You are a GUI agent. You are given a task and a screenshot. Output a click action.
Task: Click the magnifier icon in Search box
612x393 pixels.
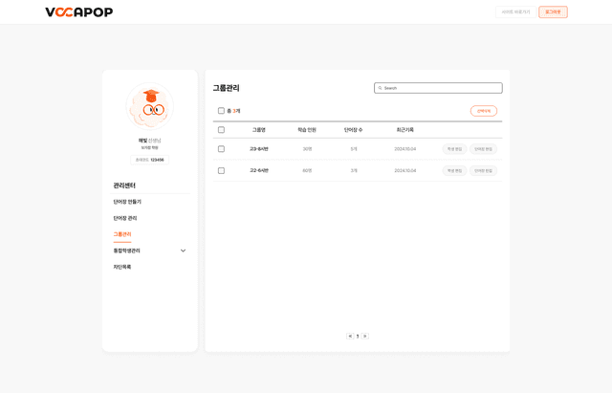pos(380,88)
